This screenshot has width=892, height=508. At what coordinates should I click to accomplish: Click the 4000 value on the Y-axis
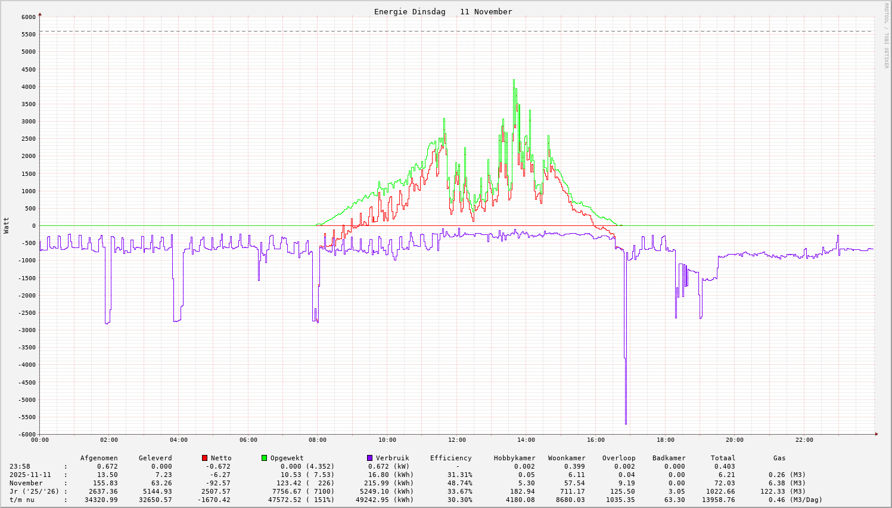29,87
